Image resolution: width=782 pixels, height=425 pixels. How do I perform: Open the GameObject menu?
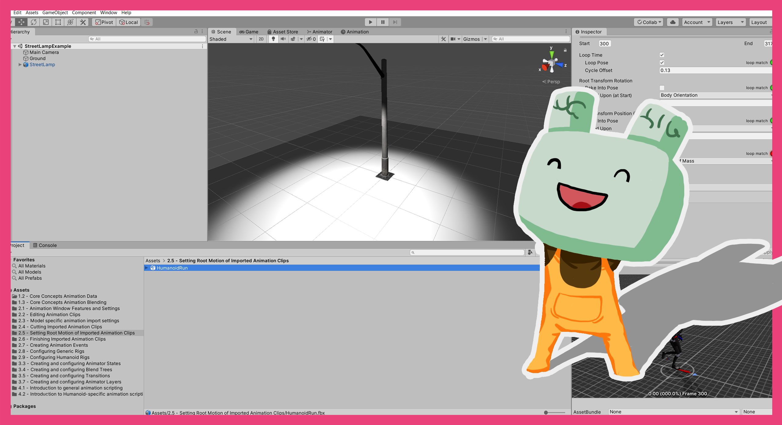(55, 13)
